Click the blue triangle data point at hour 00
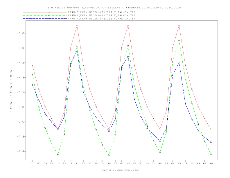Screen dimensions: 230x178 click(33, 85)
